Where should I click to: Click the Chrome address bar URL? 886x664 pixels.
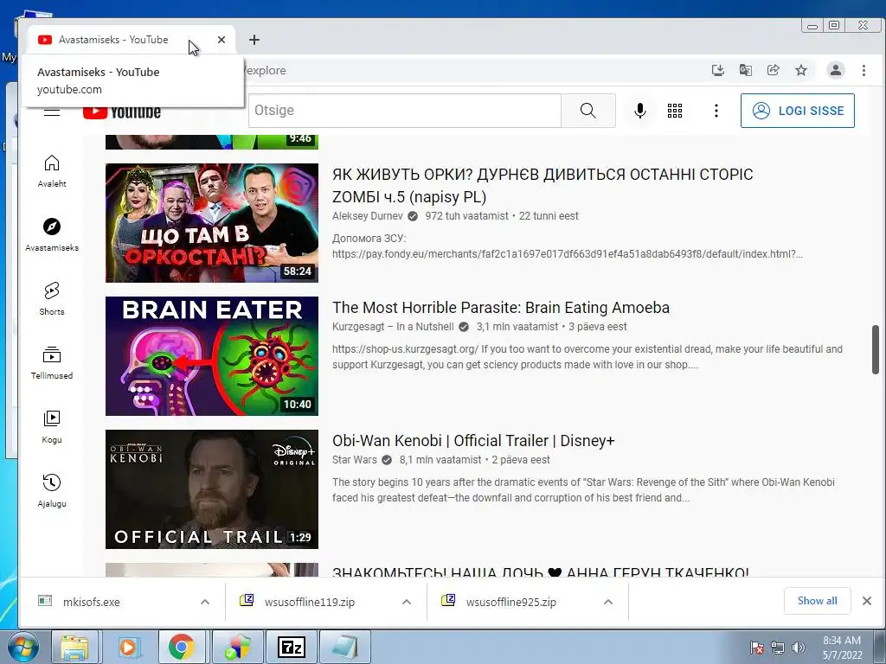pos(475,70)
